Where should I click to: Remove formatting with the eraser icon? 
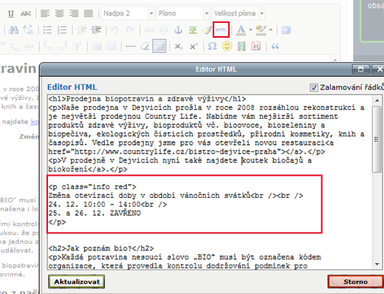(x=145, y=46)
